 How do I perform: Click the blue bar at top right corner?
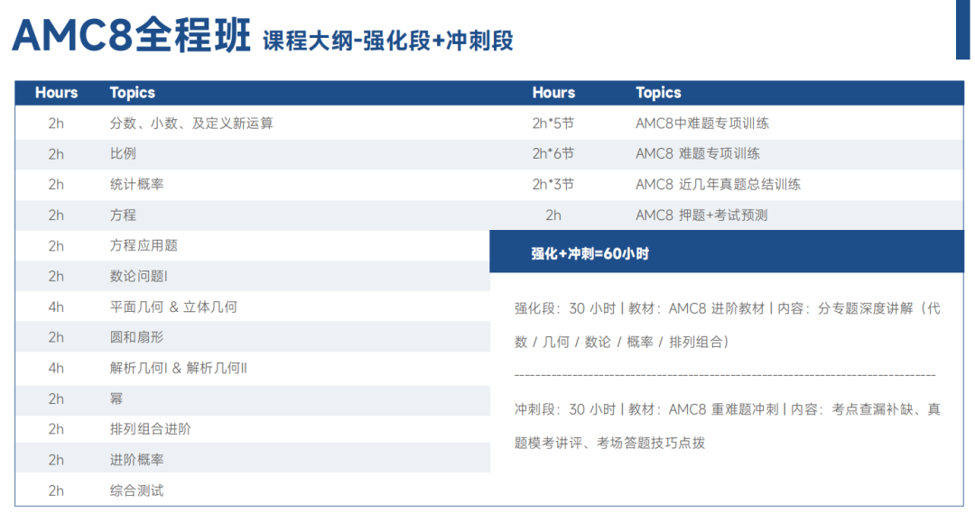point(963,29)
